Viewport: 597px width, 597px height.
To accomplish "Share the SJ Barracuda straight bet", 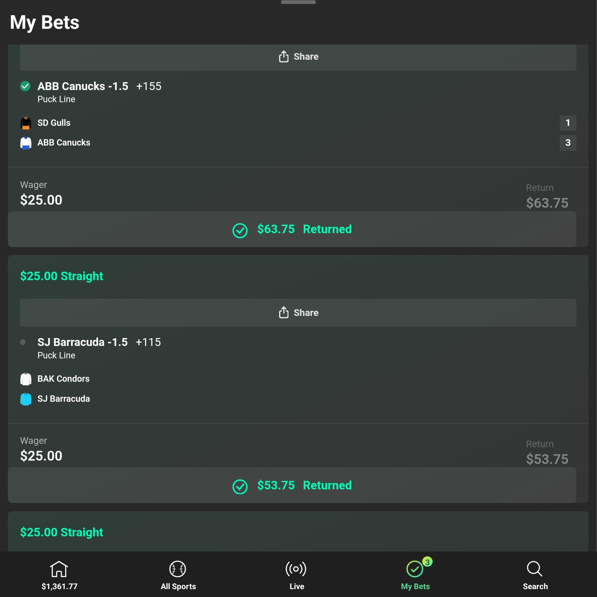I will (298, 312).
